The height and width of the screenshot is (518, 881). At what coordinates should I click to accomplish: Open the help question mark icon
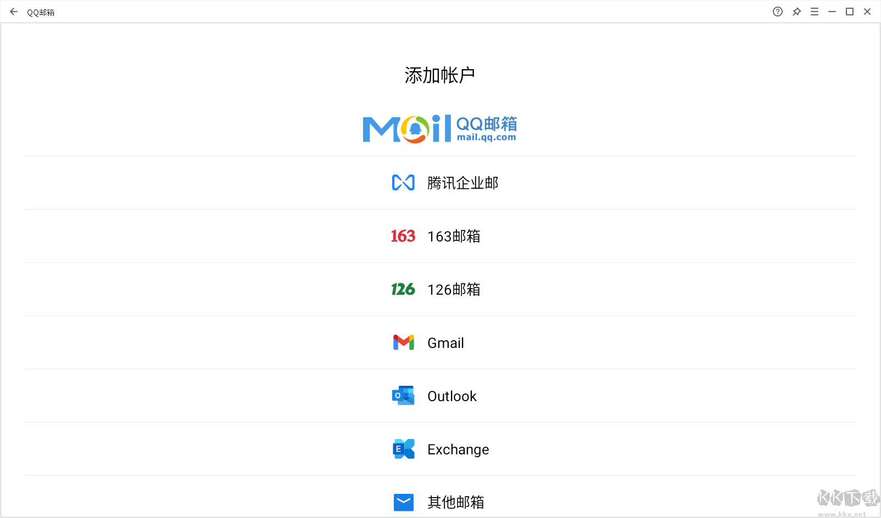[778, 12]
